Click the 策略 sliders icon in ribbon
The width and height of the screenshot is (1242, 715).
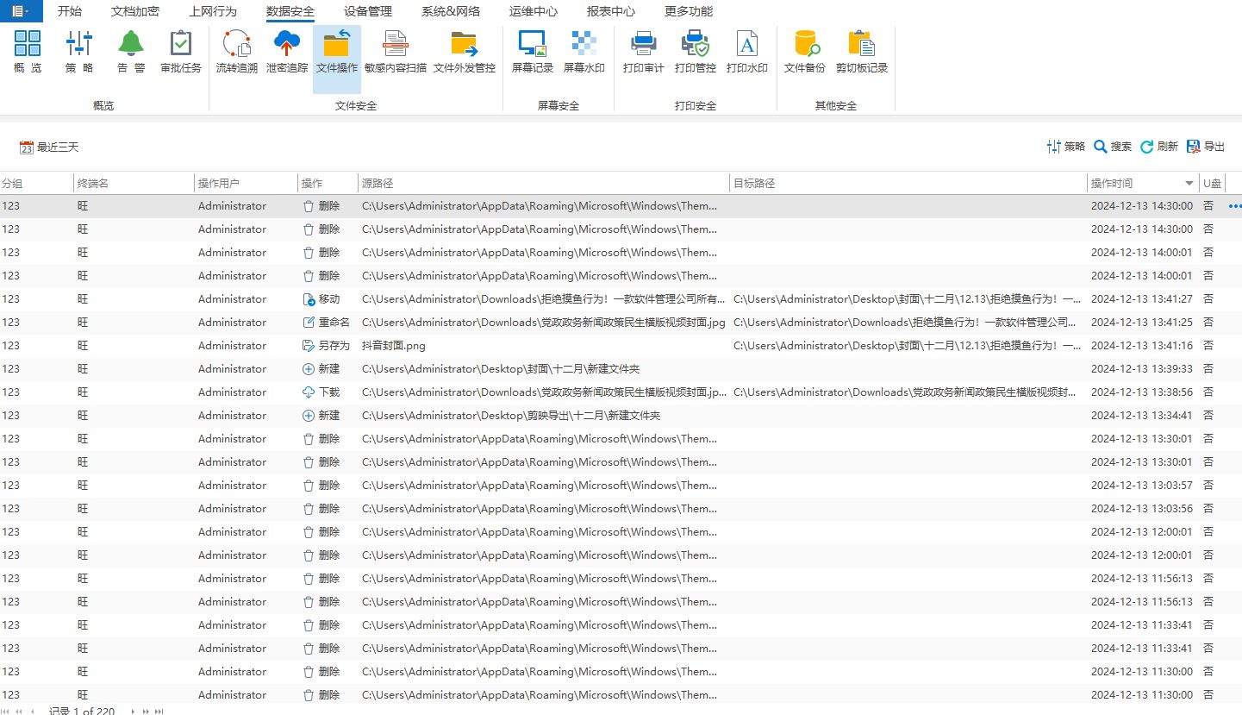79,52
